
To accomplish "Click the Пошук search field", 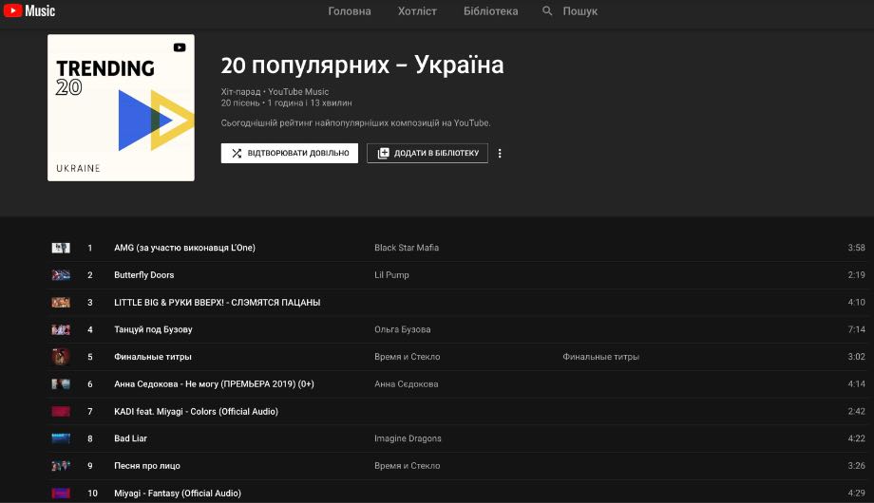I will tap(580, 11).
